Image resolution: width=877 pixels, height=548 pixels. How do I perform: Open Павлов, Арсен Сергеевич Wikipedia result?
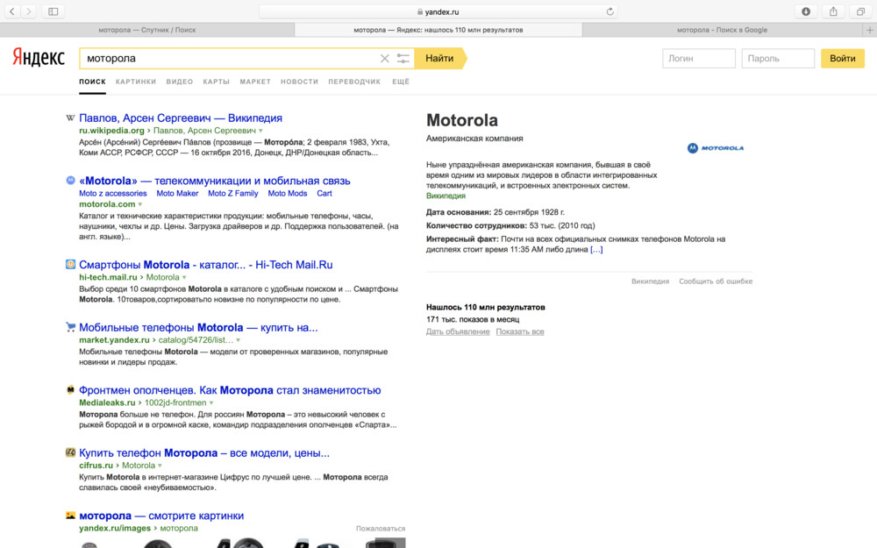(181, 118)
